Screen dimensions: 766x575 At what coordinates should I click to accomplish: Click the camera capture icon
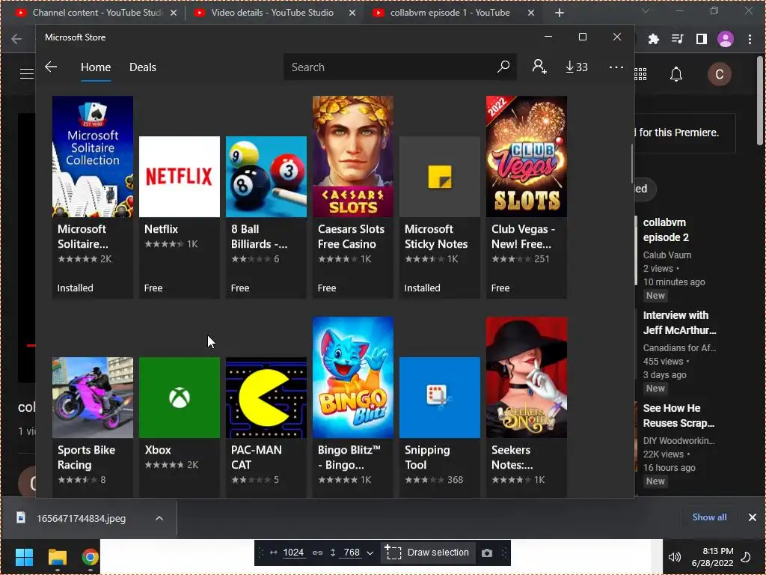486,553
